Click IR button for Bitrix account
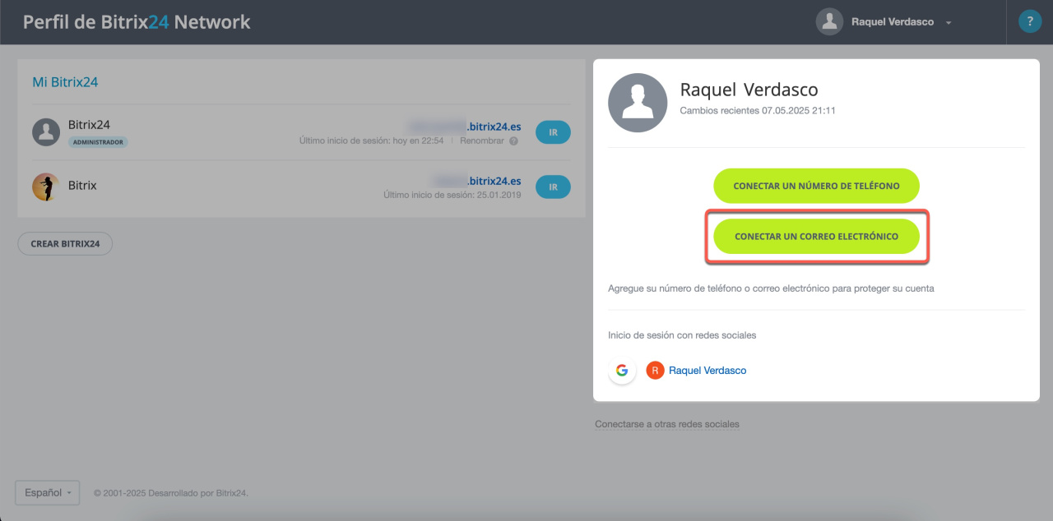The width and height of the screenshot is (1053, 521). (x=553, y=187)
